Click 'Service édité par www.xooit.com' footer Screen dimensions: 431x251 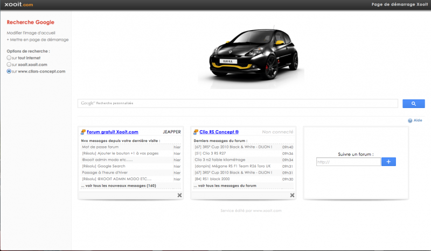[x=251, y=211]
